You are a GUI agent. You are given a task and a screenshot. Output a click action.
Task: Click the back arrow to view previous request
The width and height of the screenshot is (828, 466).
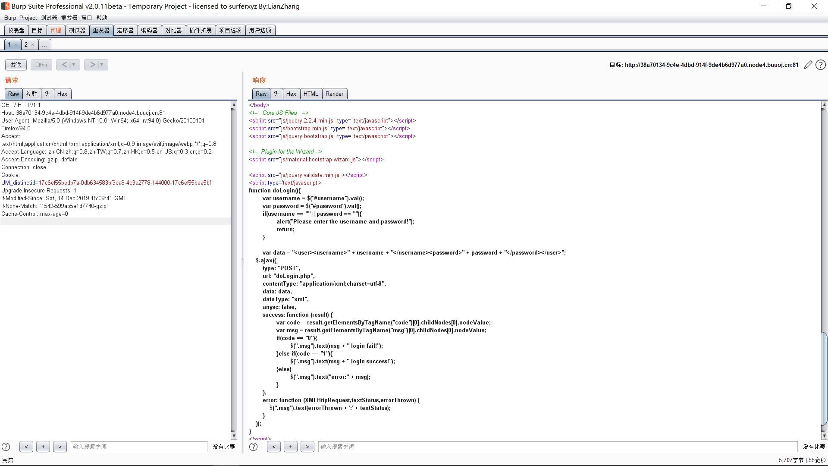(x=65, y=64)
